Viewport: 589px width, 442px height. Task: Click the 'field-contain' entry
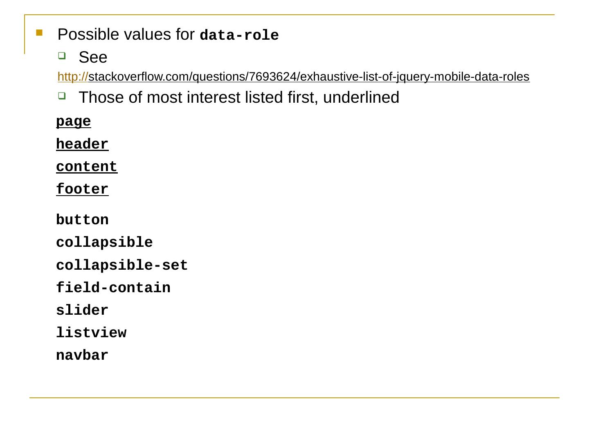(x=113, y=288)
